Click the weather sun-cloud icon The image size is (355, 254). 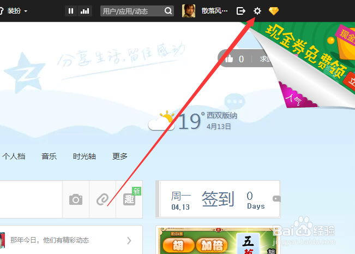[161, 121]
